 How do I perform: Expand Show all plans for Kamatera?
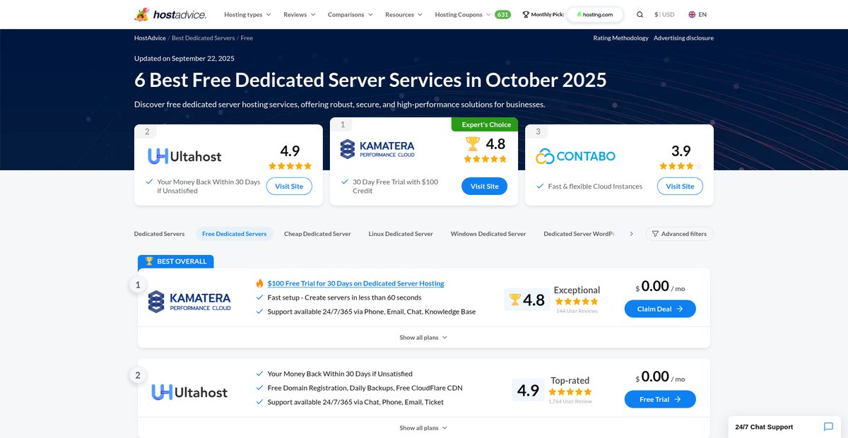[x=423, y=338]
